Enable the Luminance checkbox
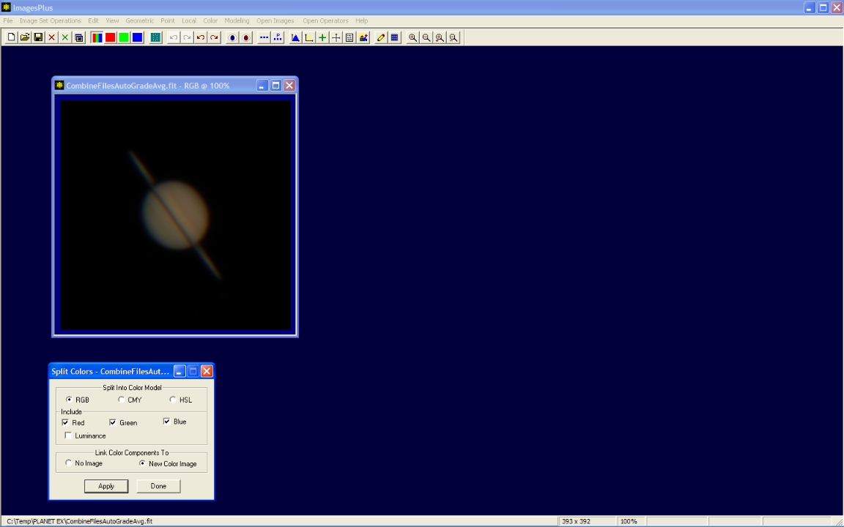This screenshot has width=844, height=527. [x=68, y=436]
